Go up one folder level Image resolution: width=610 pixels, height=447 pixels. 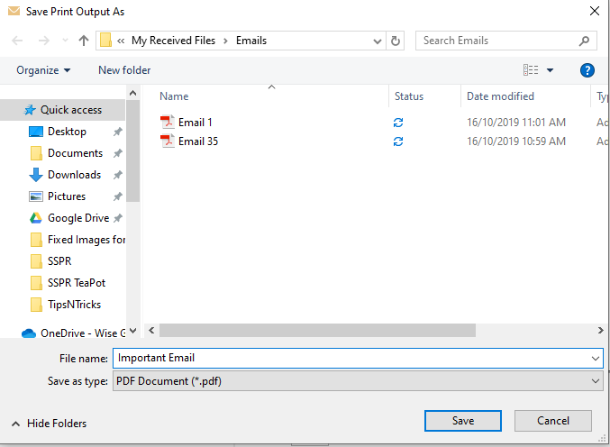[83, 41]
